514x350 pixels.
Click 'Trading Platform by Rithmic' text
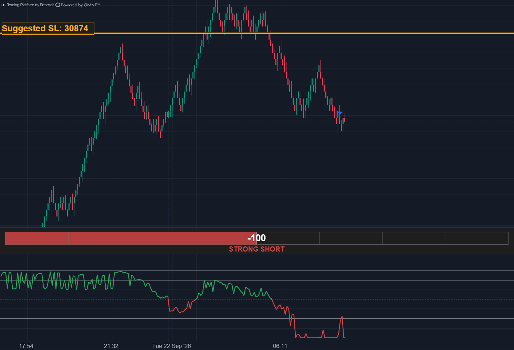click(x=31, y=5)
